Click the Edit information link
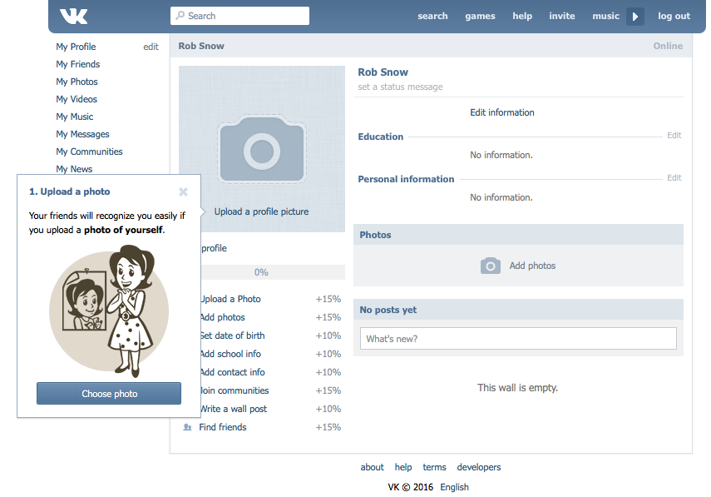This screenshot has height=497, width=711. (x=502, y=112)
